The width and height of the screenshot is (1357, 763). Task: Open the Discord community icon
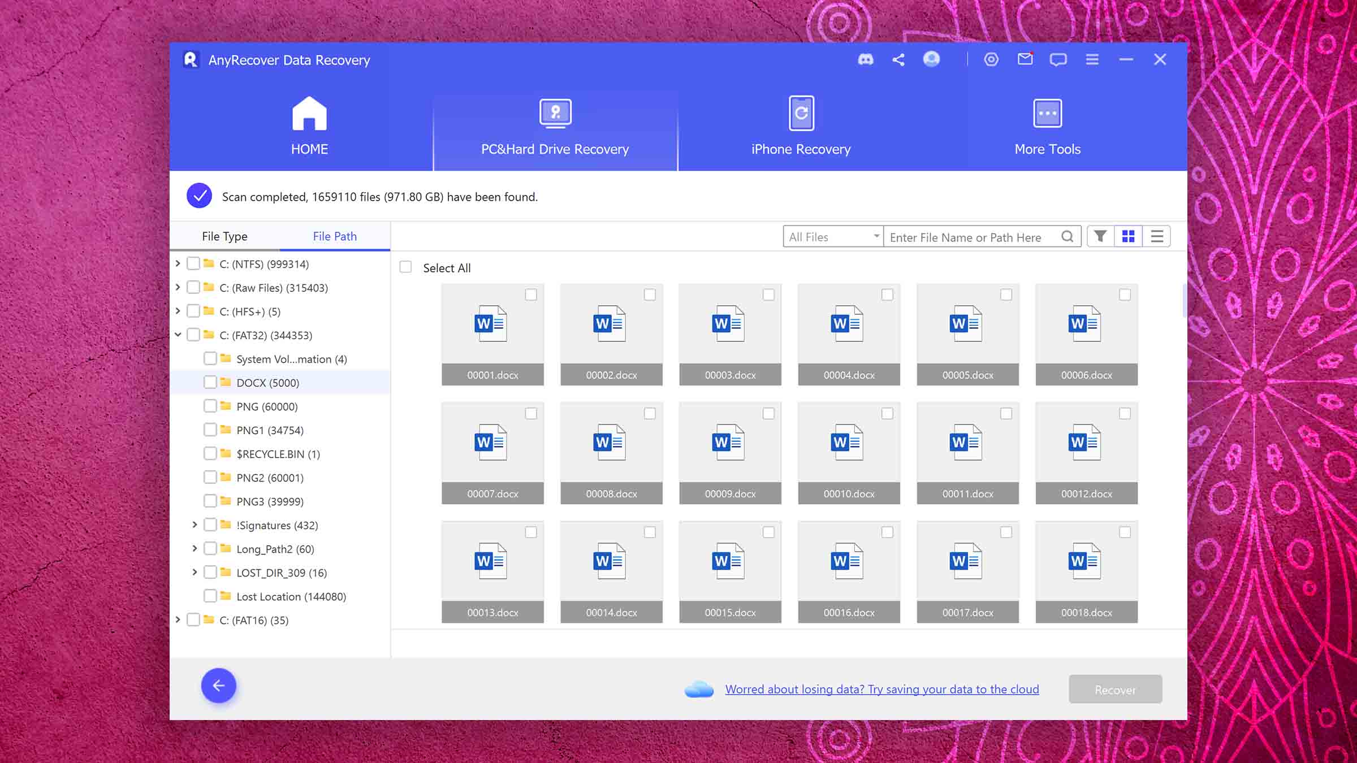point(866,59)
